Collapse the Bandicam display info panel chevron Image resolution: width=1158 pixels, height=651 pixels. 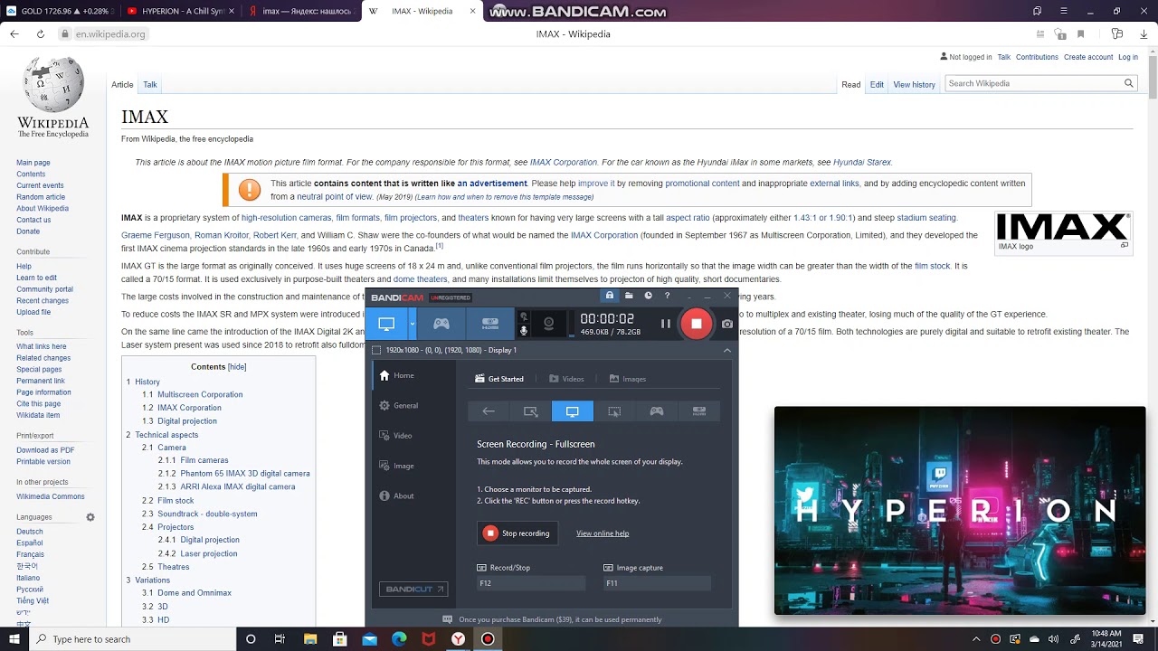[726, 350]
